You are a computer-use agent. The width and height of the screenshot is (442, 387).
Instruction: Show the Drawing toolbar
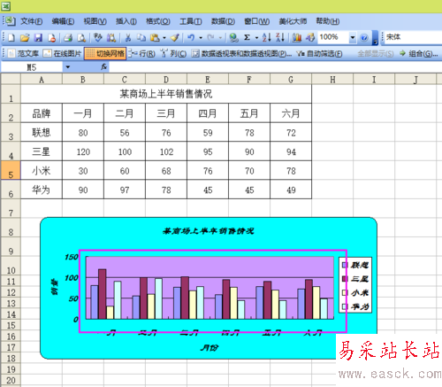pos(310,37)
